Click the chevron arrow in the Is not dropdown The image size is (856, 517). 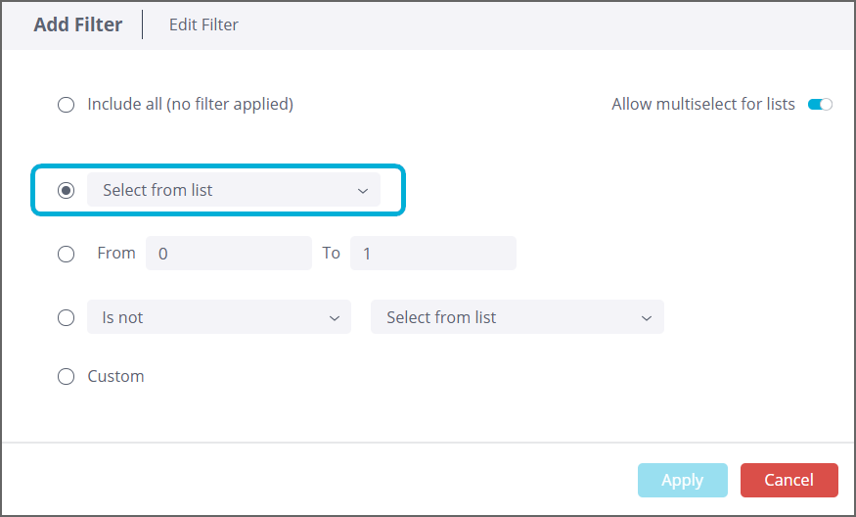click(x=333, y=318)
